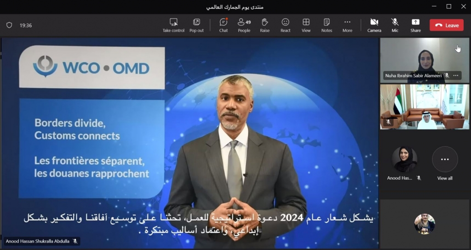This screenshot has height=250, width=471.
Task: Click View all participants button
Action: [x=445, y=159]
